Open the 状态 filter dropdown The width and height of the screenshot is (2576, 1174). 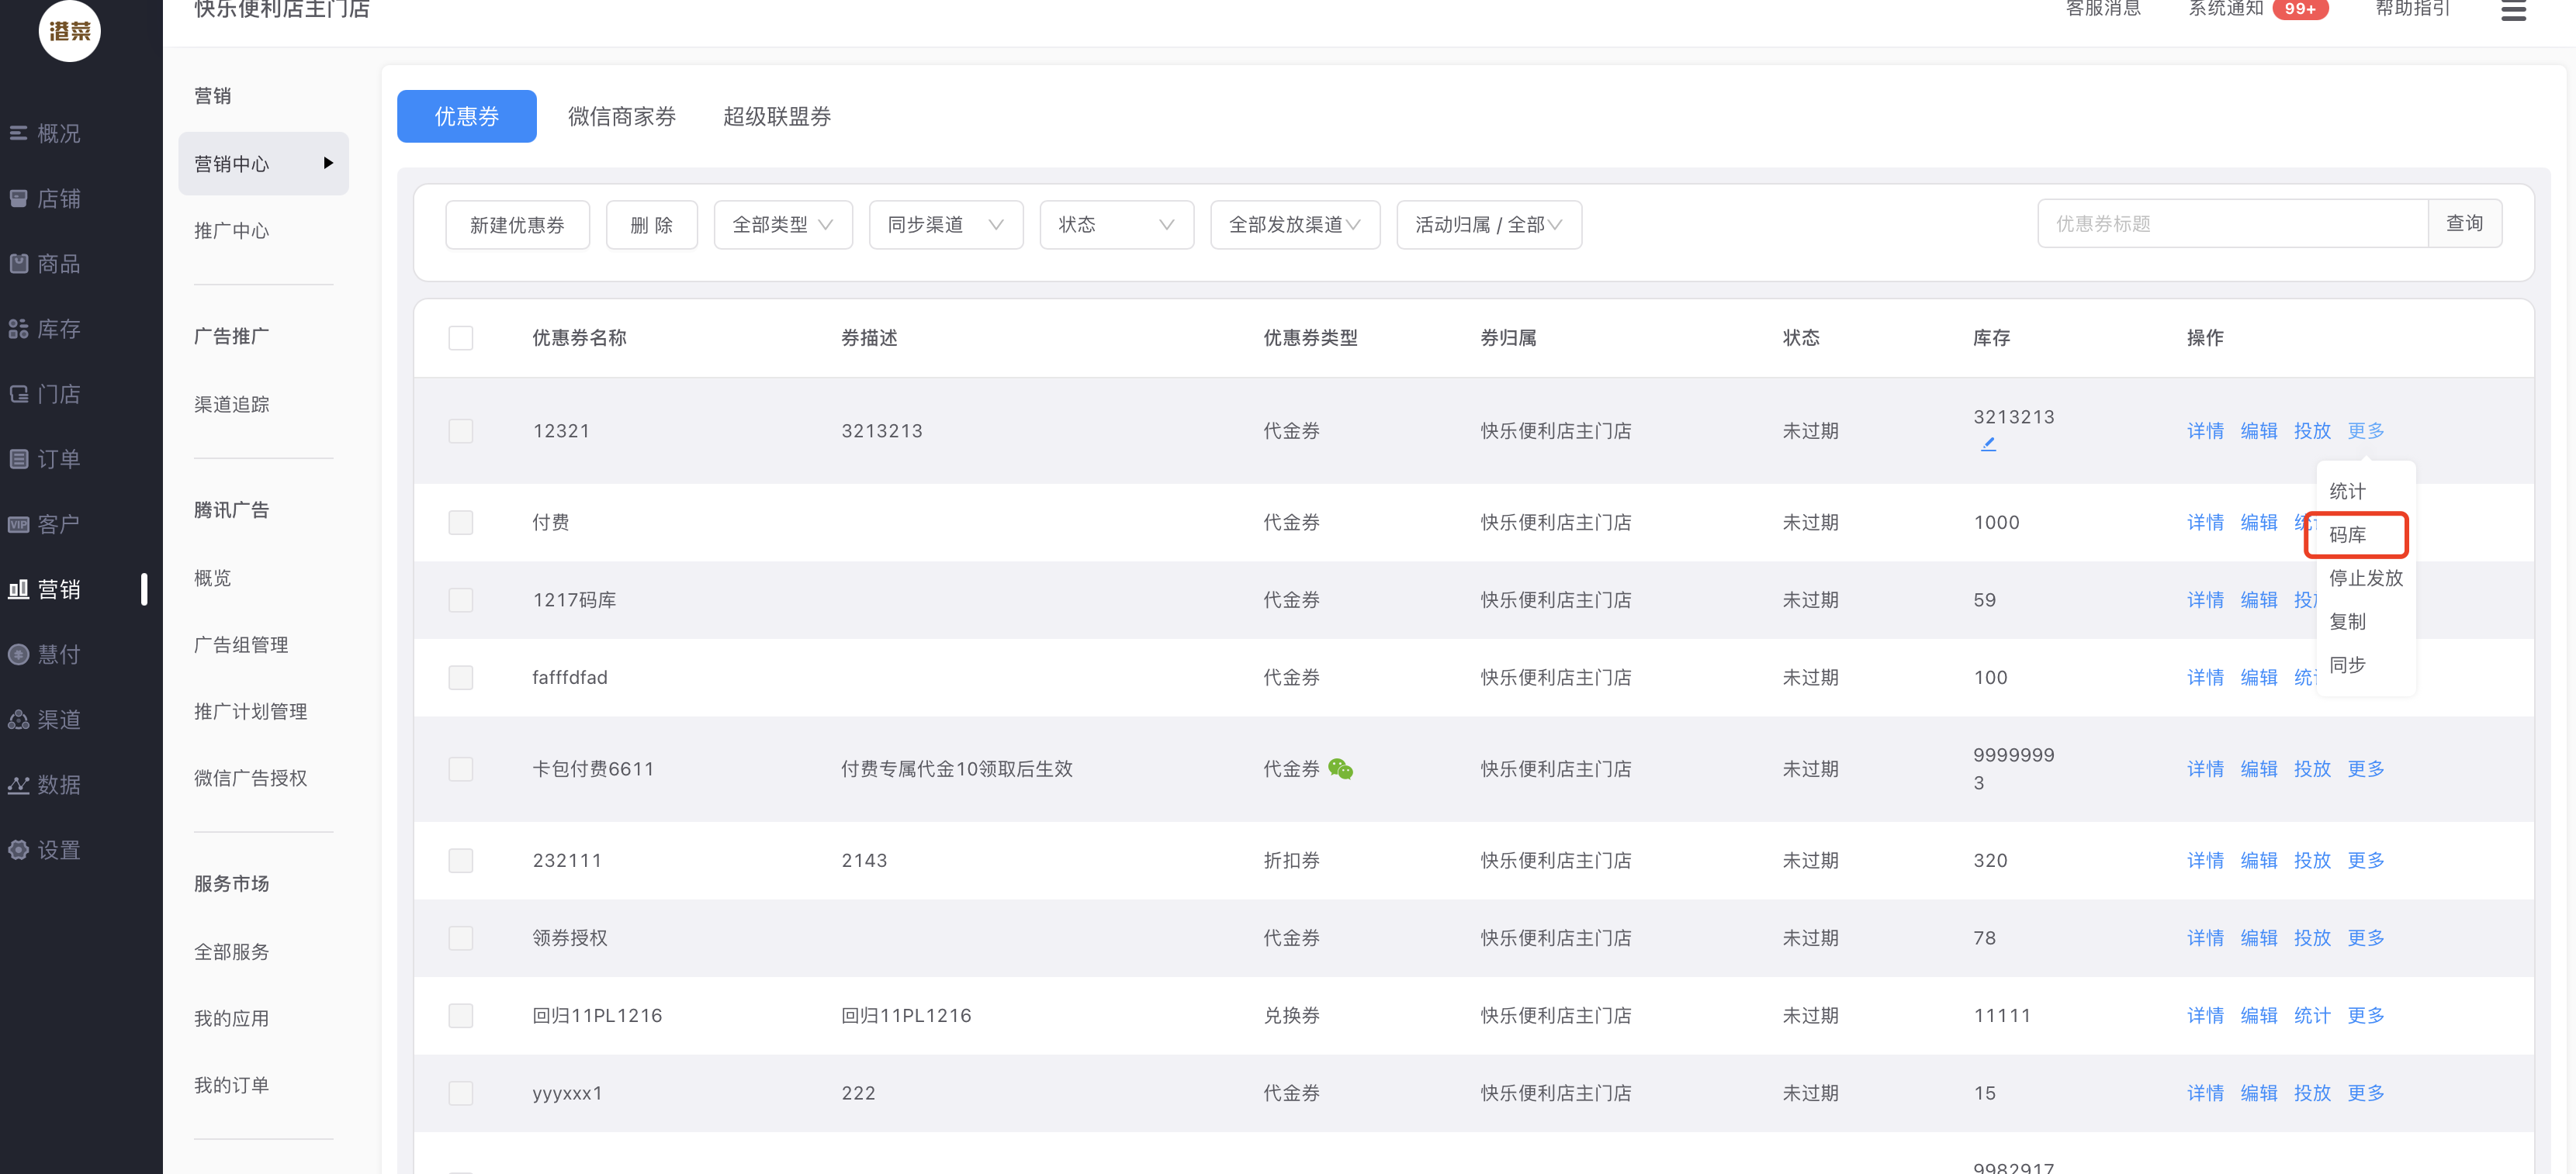(x=1116, y=225)
